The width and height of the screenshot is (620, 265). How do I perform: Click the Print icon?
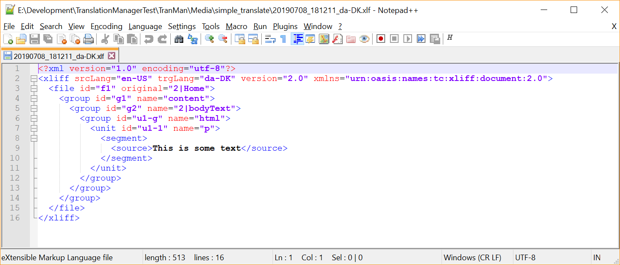88,39
